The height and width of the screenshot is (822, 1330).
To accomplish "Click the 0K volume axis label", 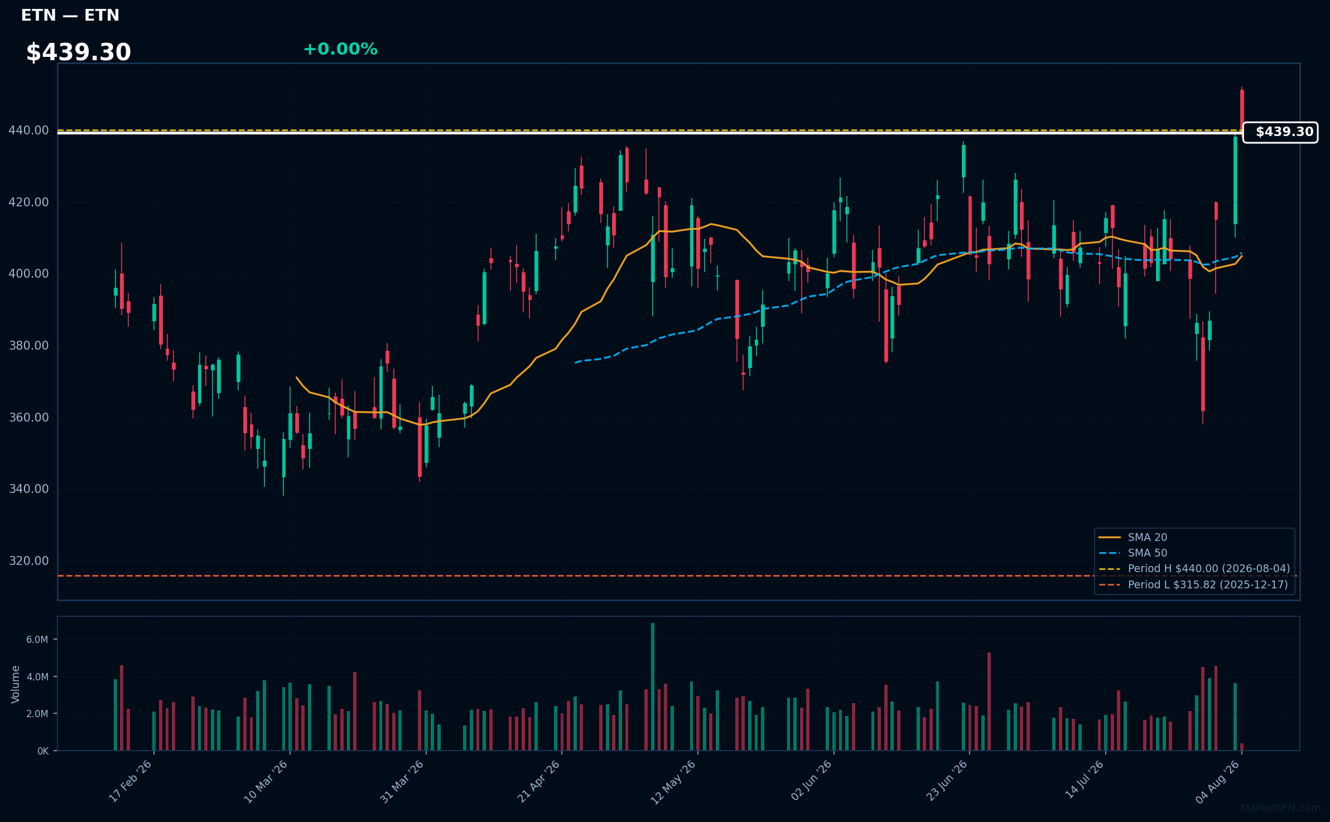I will pyautogui.click(x=43, y=751).
